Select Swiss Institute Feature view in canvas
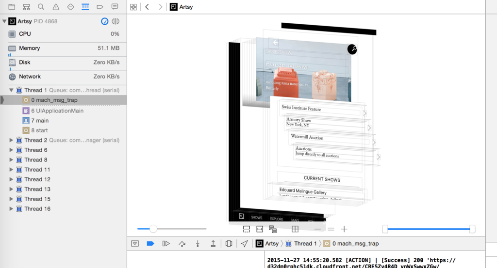Screen dimensions: 497x268 pos(320,109)
